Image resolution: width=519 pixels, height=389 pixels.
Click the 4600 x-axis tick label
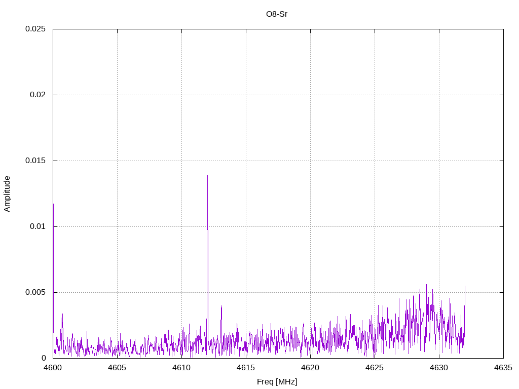point(53,368)
